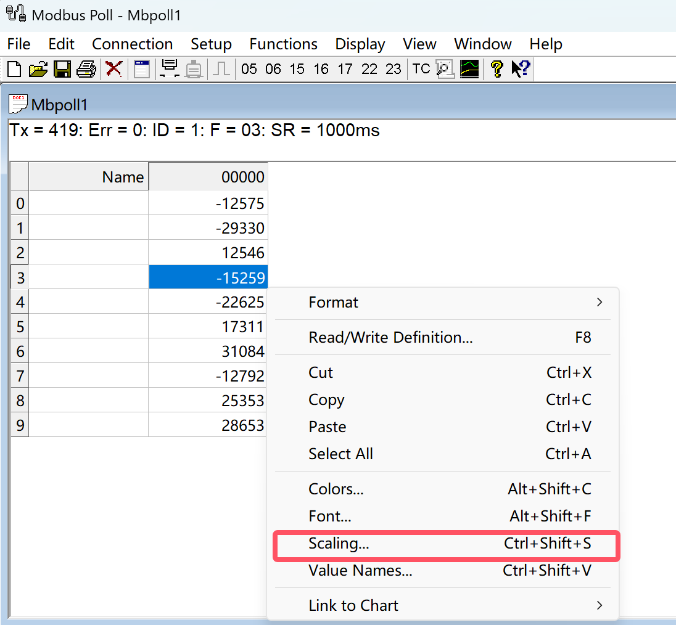Open the File menu
The width and height of the screenshot is (676, 625).
[19, 44]
